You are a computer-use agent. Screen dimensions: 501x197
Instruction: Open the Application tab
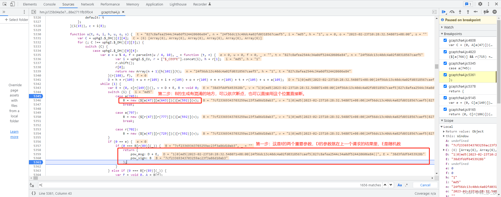[x=154, y=4]
